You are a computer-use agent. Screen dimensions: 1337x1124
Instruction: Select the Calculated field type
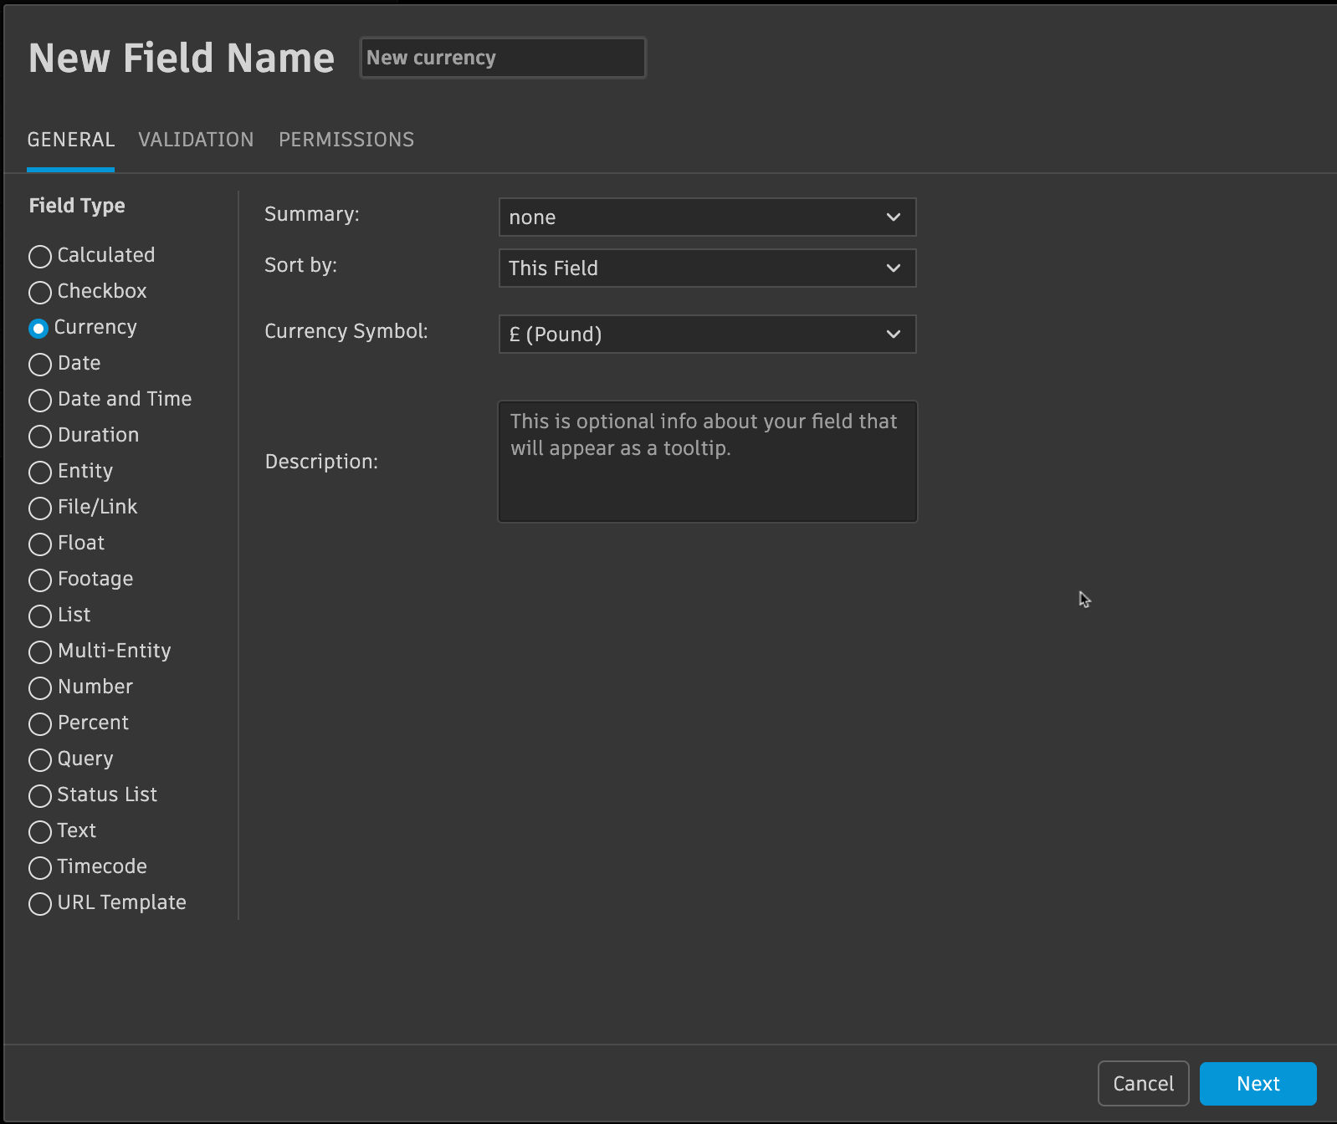(40, 257)
